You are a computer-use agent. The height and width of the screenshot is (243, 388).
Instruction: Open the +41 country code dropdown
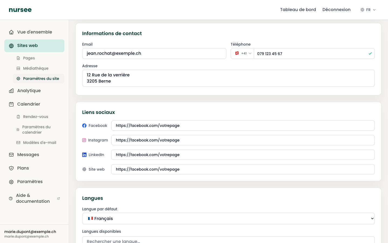point(242,53)
